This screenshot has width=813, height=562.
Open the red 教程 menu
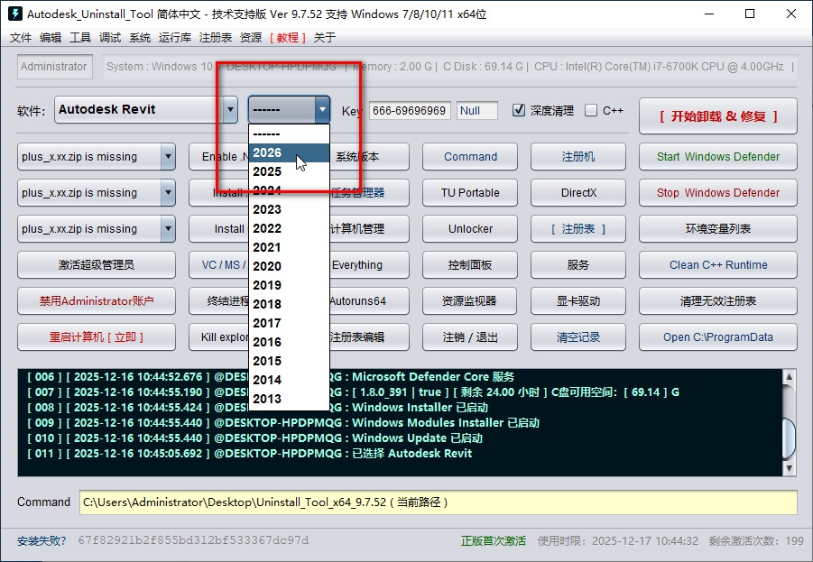(x=287, y=37)
